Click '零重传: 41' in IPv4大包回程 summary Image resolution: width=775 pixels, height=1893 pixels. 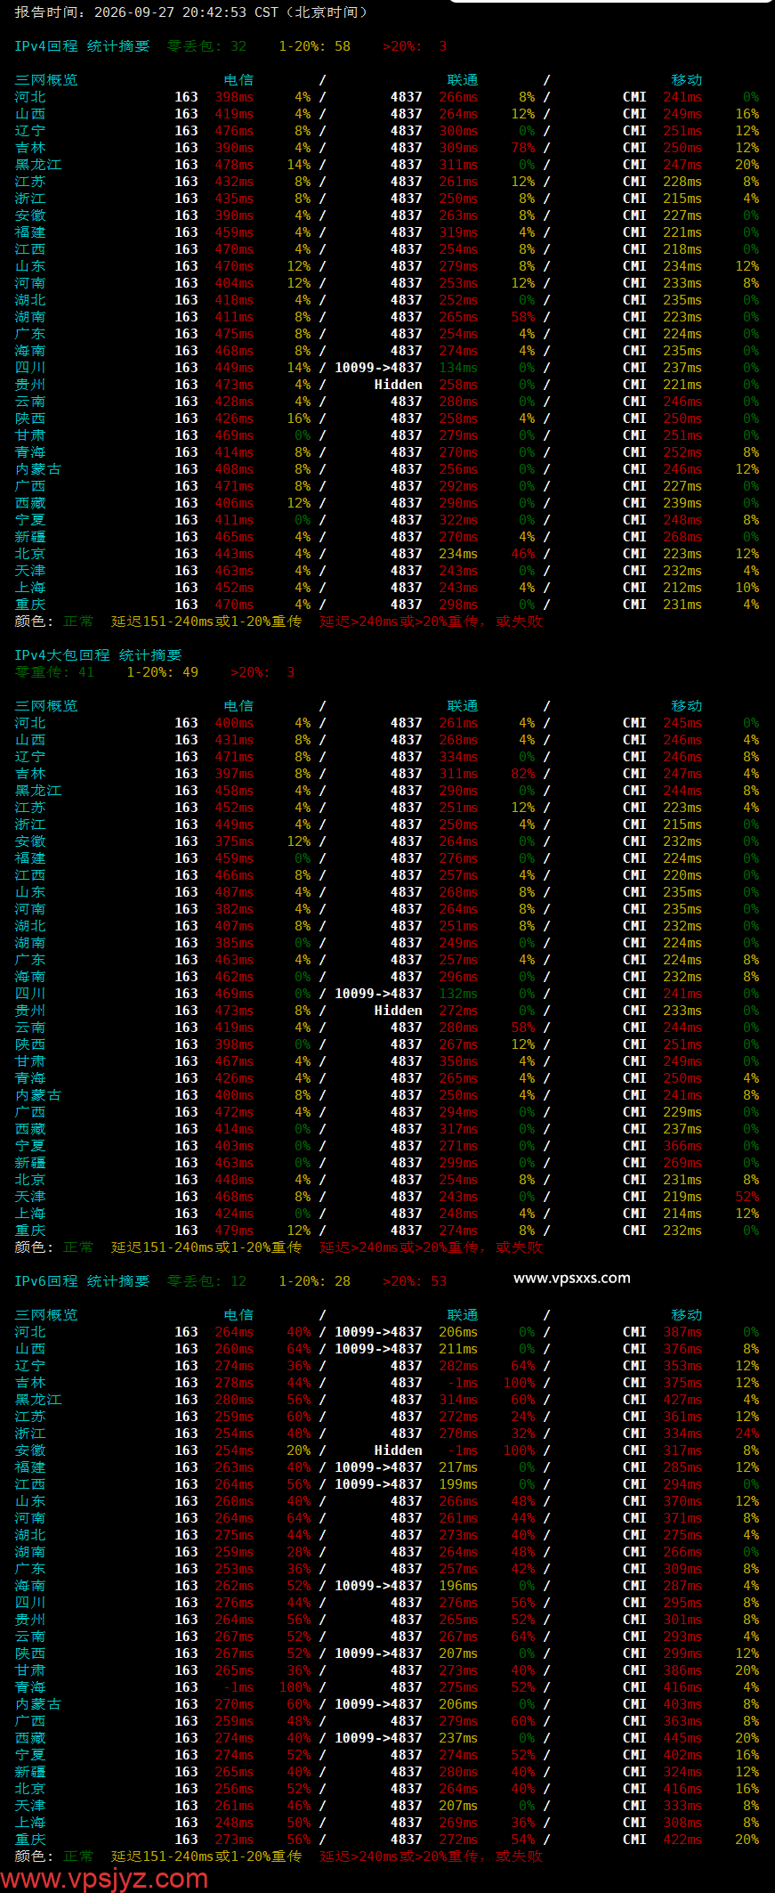pos(54,672)
